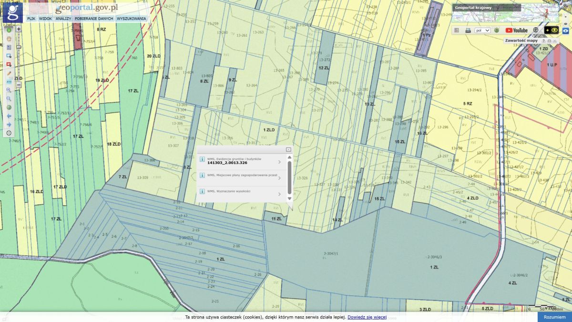Toggle the blue eye accessibility view
Screen dimensions: 572x322
click(566, 30)
